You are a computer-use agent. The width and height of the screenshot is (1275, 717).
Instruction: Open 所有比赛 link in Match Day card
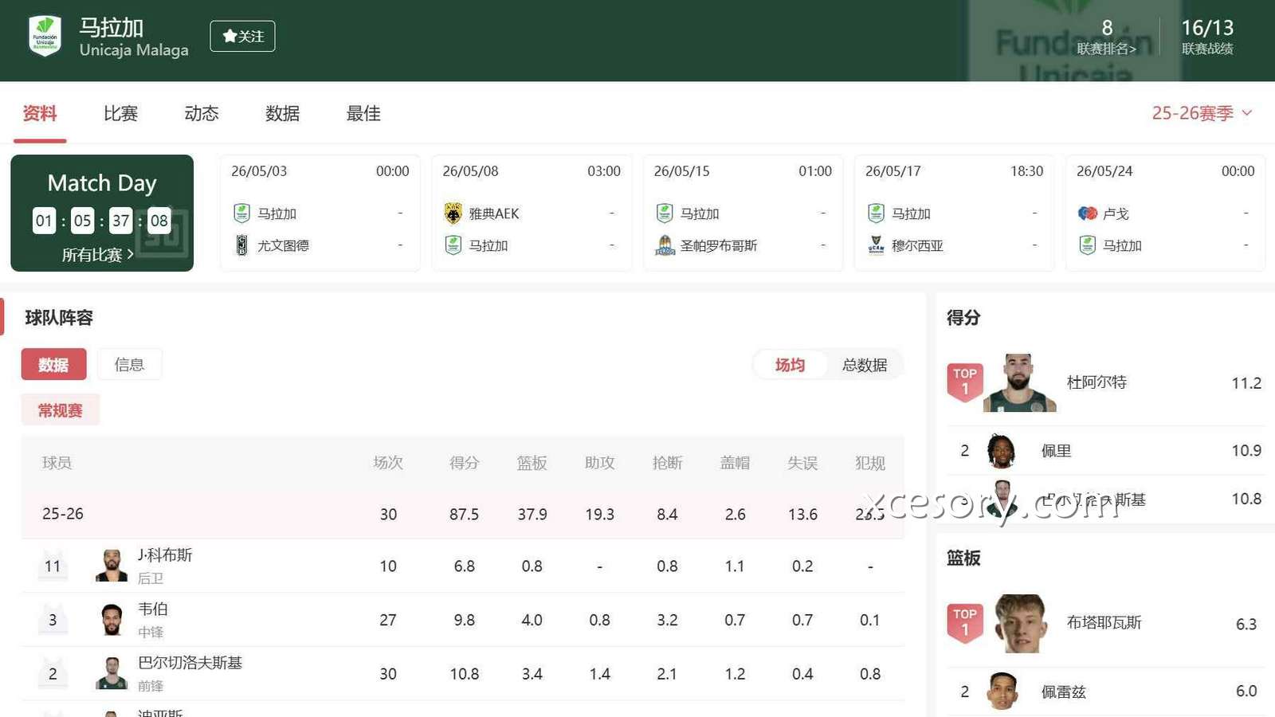(x=97, y=255)
